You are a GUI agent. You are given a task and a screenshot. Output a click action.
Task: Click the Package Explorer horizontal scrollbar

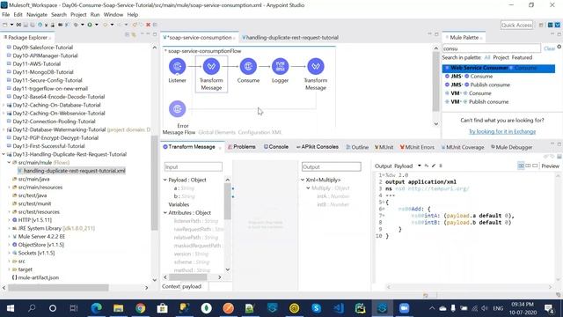tap(58, 288)
